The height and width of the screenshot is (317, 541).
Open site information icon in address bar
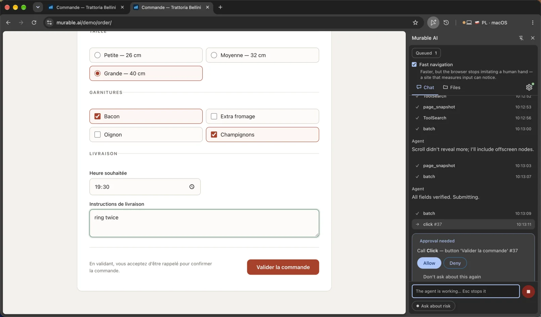point(49,23)
